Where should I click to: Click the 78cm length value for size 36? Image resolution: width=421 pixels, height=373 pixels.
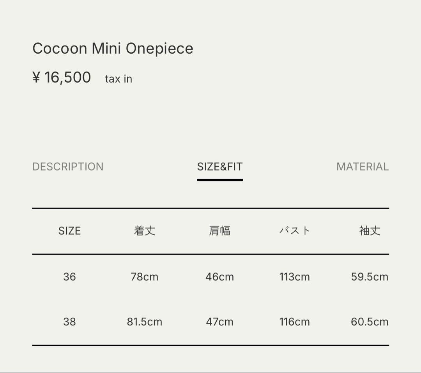[x=145, y=277]
